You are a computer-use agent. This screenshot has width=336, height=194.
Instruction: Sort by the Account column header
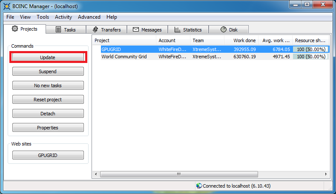click(173, 40)
